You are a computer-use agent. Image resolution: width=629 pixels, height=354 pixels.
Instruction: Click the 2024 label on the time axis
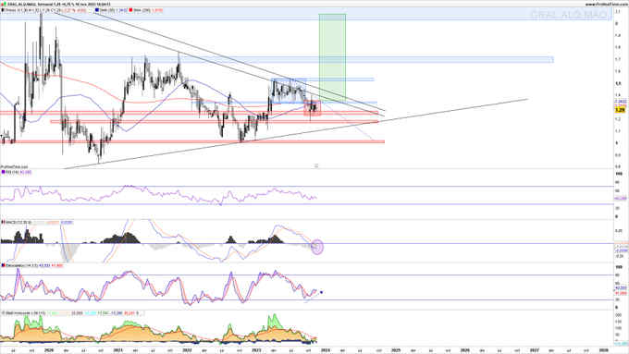[326, 350]
